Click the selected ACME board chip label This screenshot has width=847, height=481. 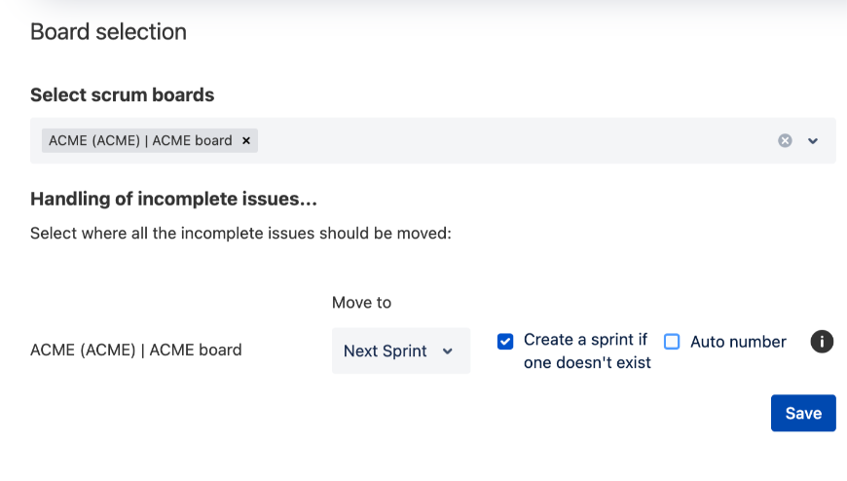(140, 140)
